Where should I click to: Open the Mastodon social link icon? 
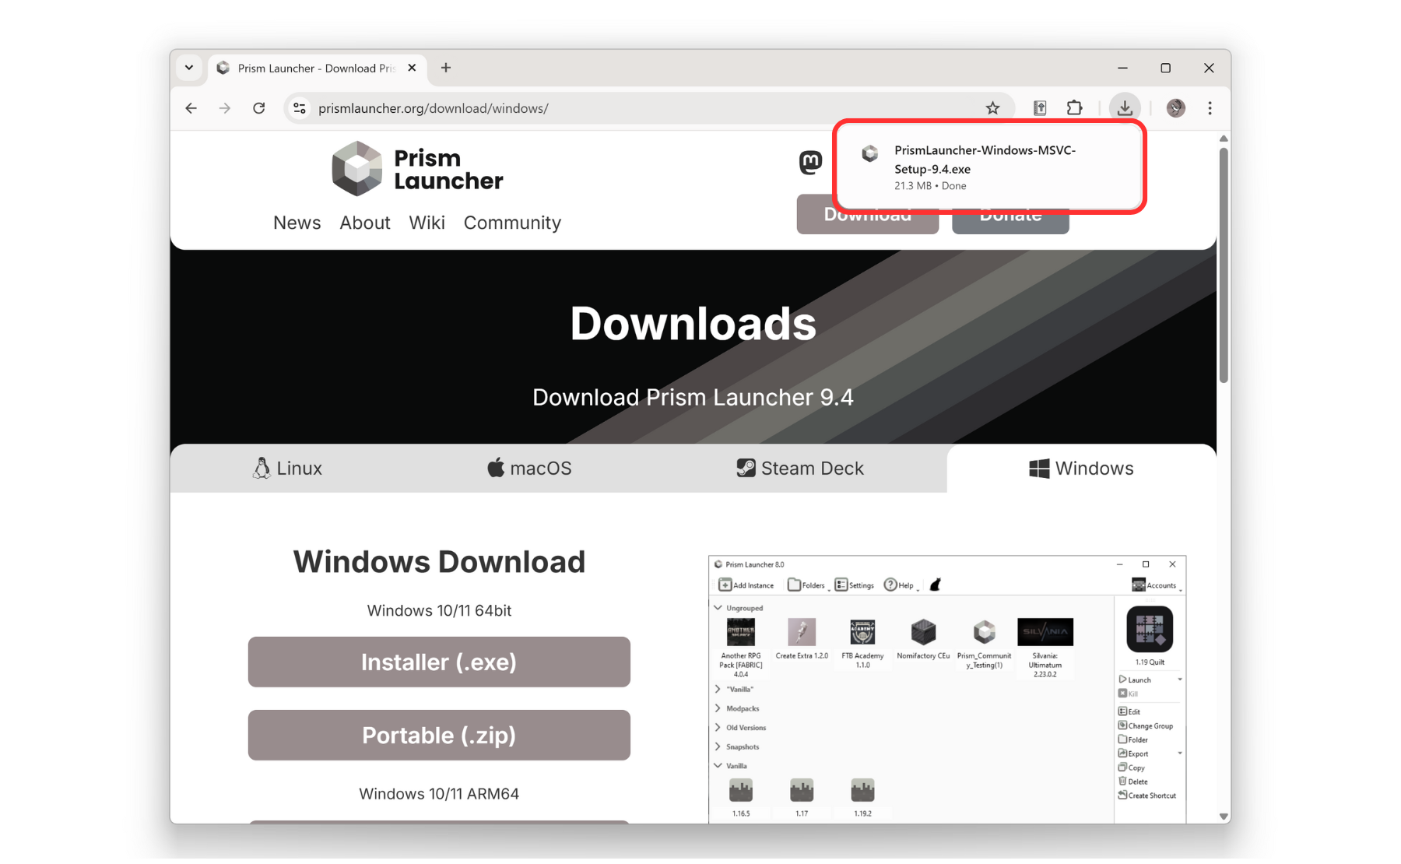(x=810, y=163)
